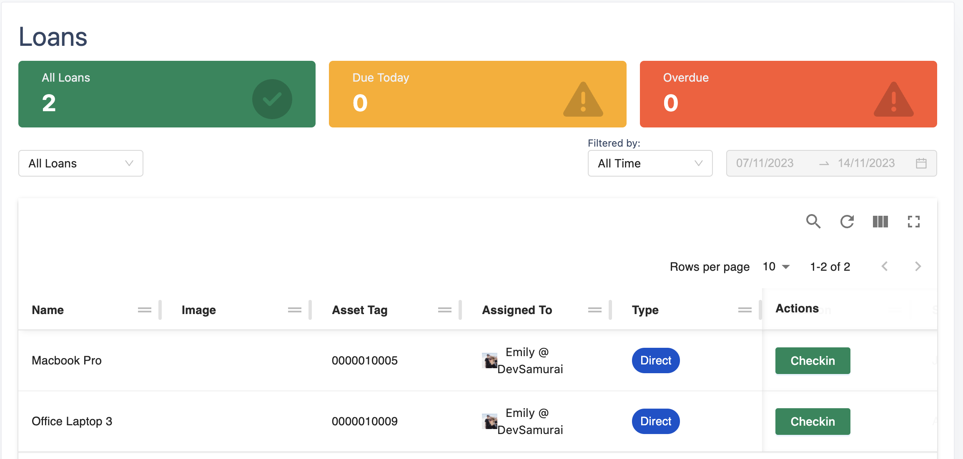
Task: Select the red Overdue card
Action: pyautogui.click(x=788, y=94)
